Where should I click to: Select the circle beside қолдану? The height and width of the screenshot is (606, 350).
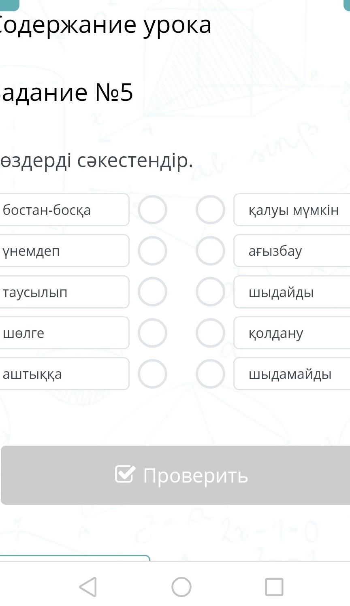(210, 333)
